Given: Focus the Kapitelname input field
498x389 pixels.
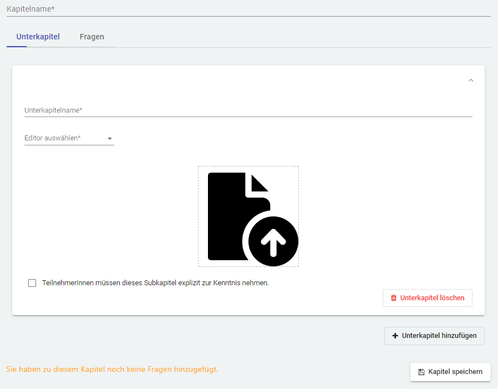Looking at the screenshot, I should click(x=248, y=9).
